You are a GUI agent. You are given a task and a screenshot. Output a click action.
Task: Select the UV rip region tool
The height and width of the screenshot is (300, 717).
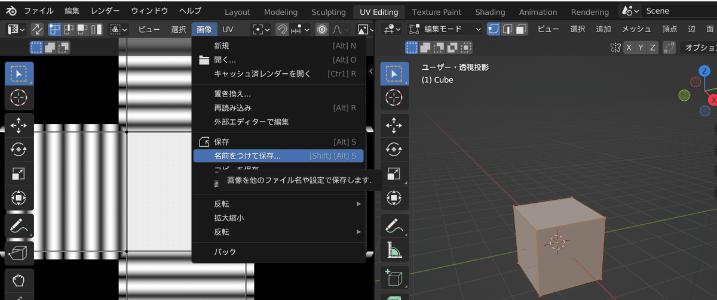tap(19, 253)
